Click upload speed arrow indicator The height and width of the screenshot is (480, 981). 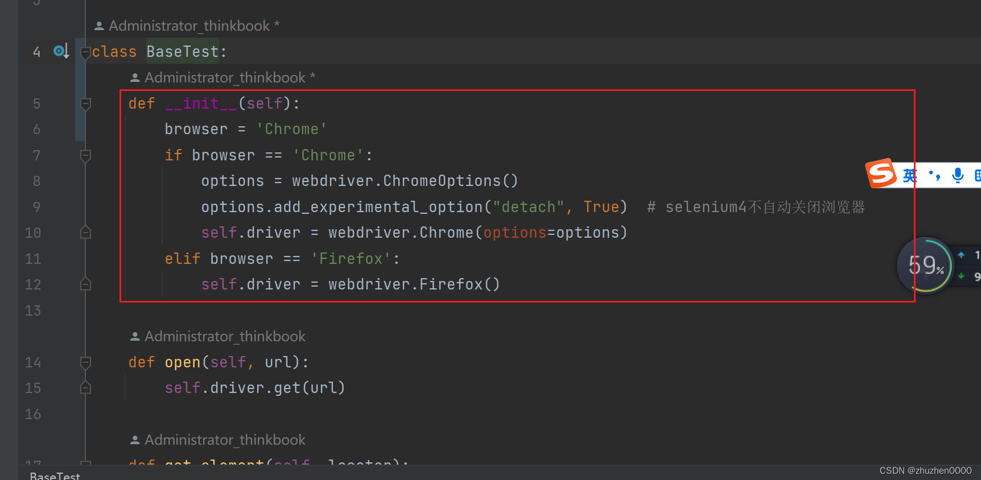(961, 255)
